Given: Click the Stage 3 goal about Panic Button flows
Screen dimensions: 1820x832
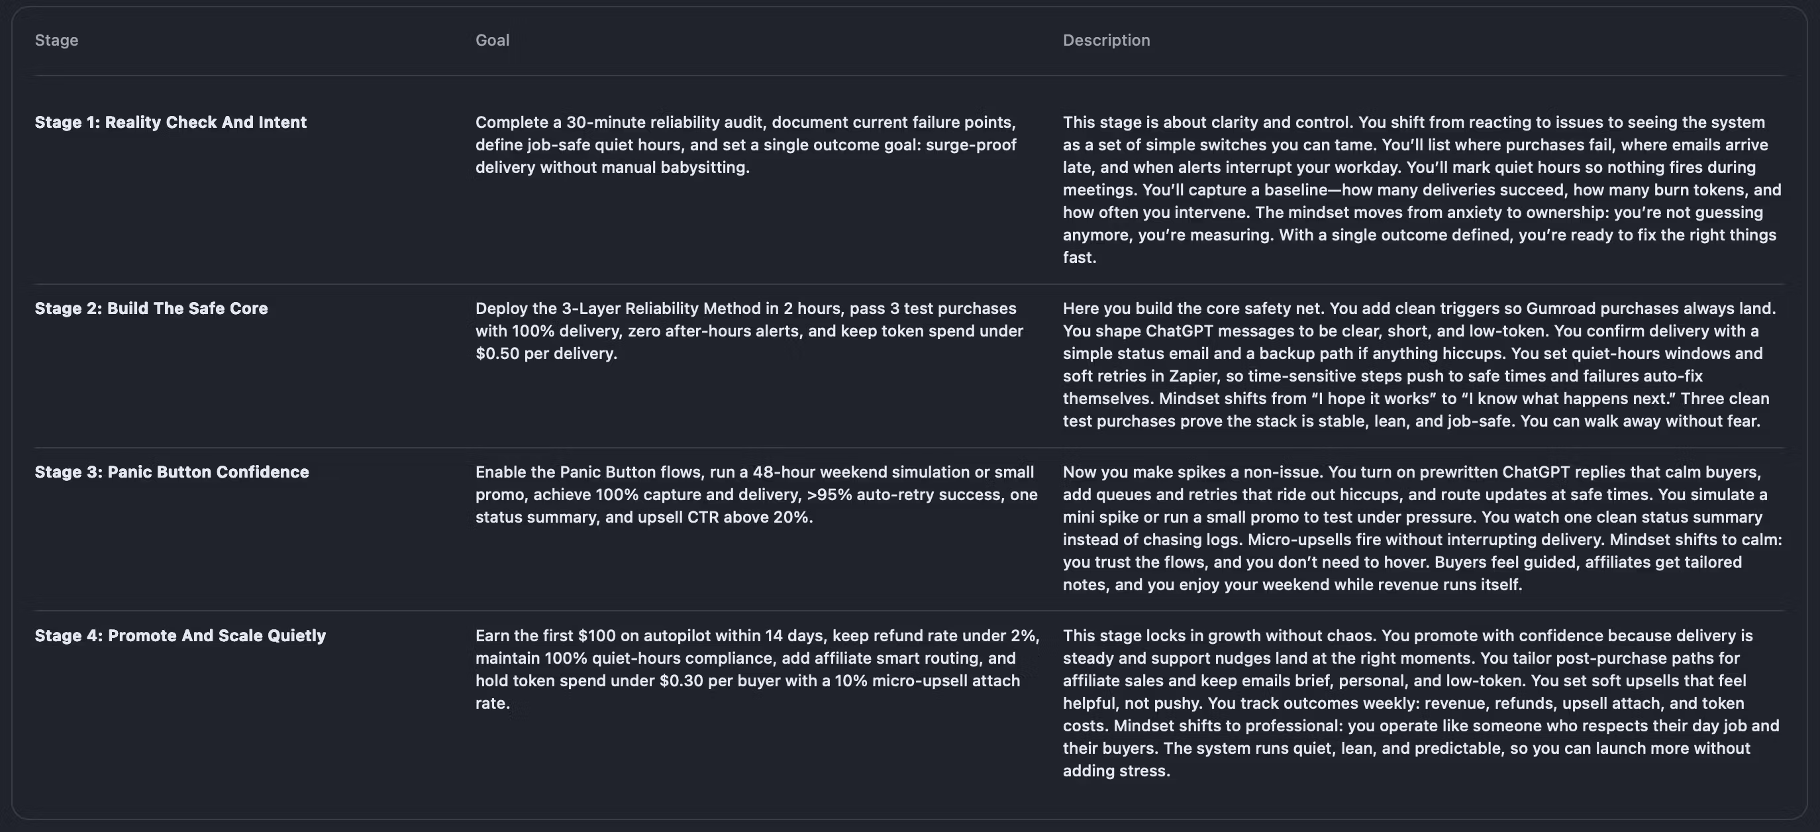Looking at the screenshot, I should 756,495.
